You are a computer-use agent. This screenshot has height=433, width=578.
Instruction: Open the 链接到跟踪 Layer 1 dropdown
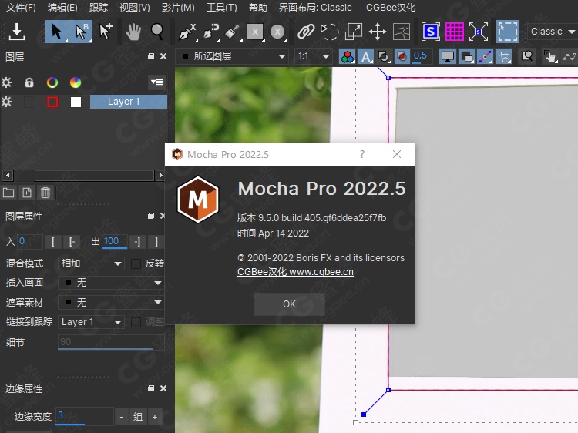coord(91,322)
